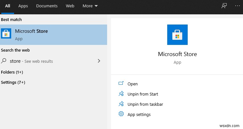Click the pin icon next to Unpin from taskbar
This screenshot has width=243, height=129.
(121, 104)
